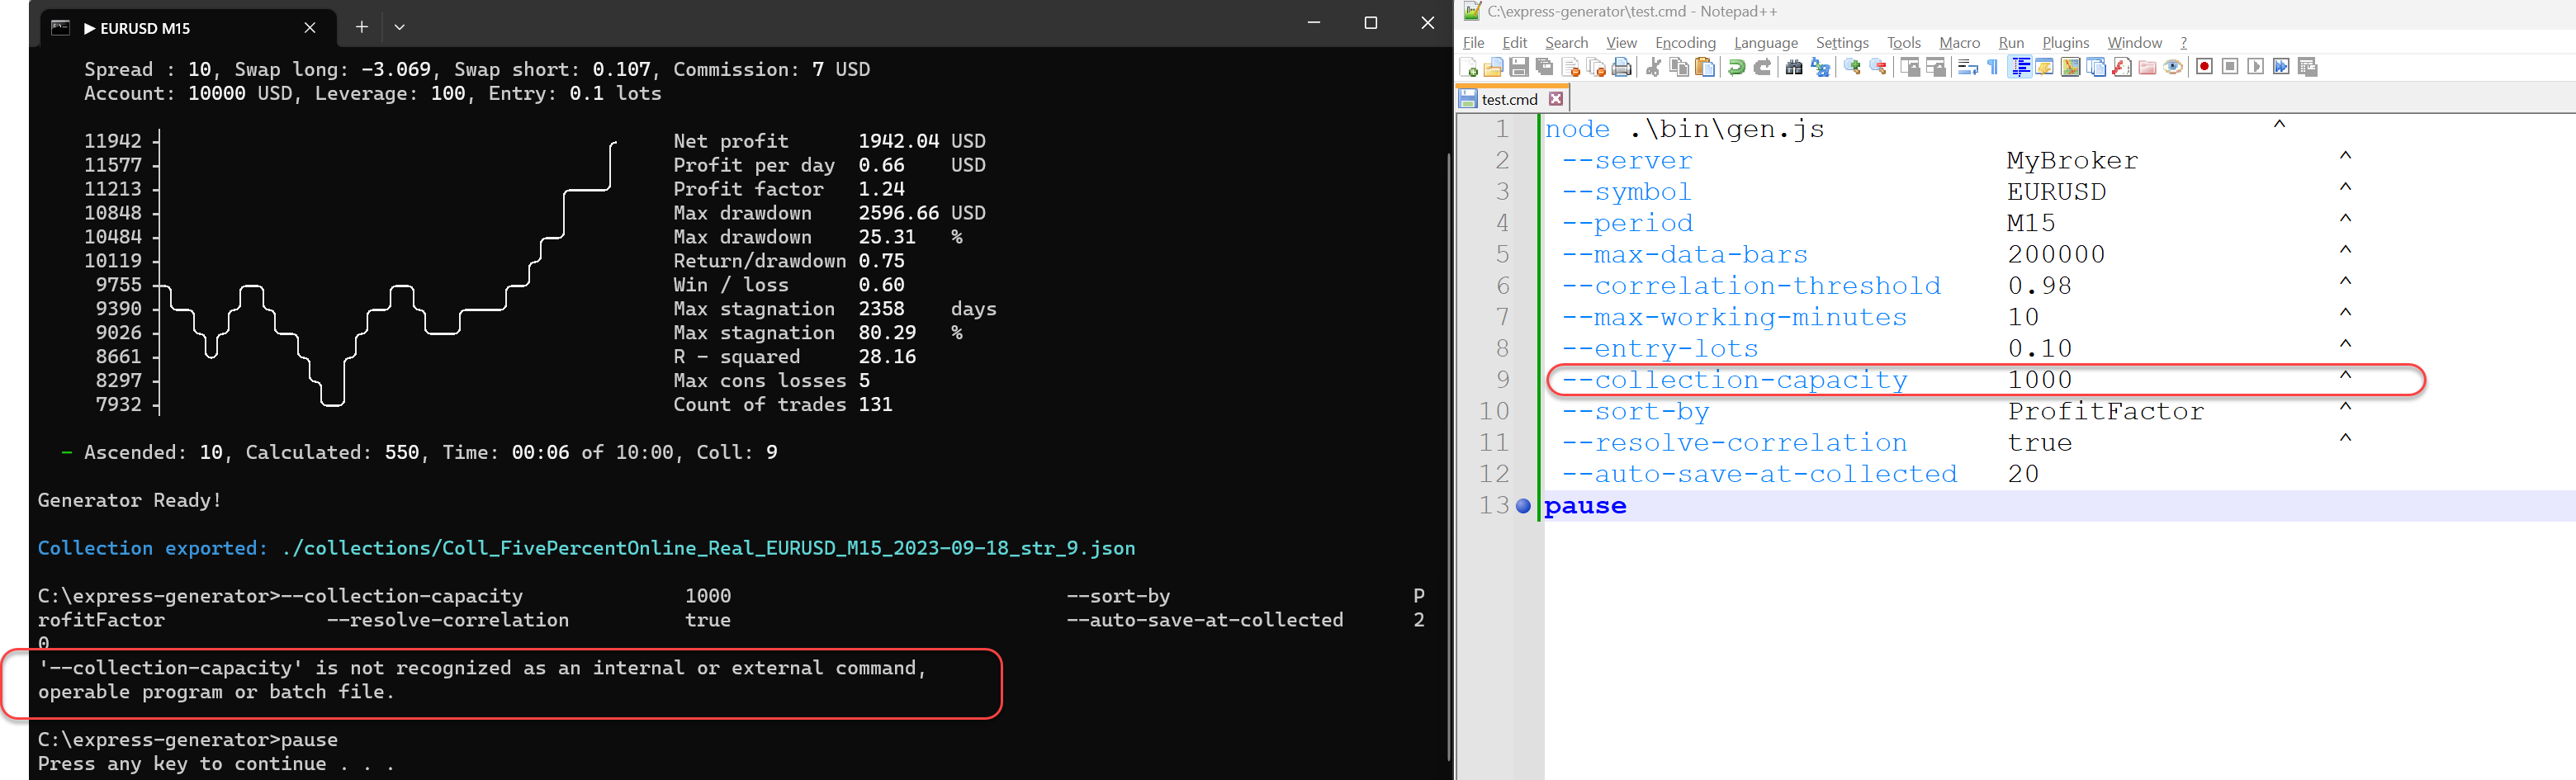Screen dimensions: 2576x780
Task: Click 'Generator Ready!' text in terminal
Action: [x=130, y=500]
